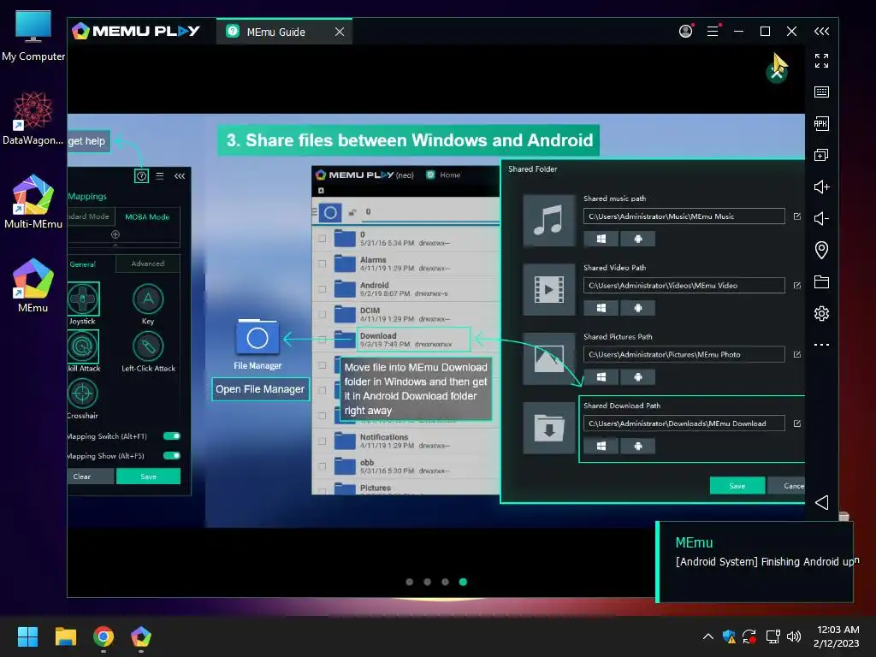Image resolution: width=876 pixels, height=657 pixels.
Task: Select the My Computer desktop icon
Action: [x=33, y=36]
